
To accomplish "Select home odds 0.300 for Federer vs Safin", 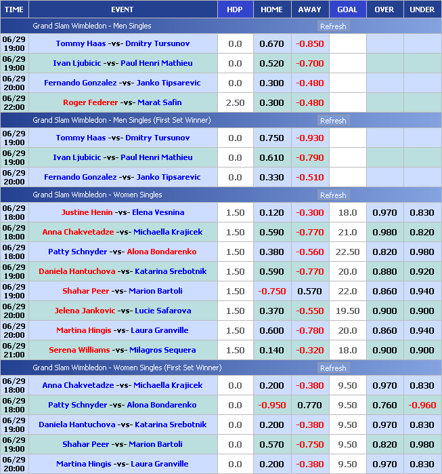I will point(271,102).
